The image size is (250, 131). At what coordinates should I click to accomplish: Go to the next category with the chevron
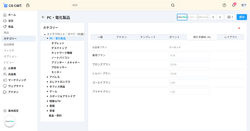point(220,17)
